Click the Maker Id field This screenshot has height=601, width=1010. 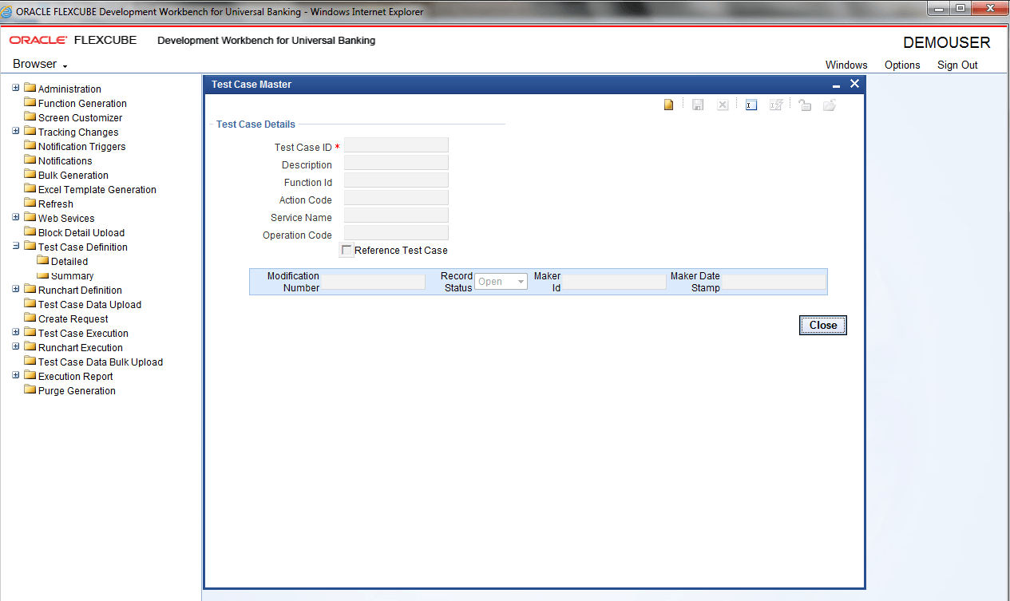pos(614,282)
